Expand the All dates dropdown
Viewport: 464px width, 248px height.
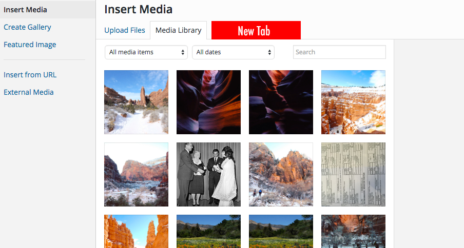(x=233, y=52)
